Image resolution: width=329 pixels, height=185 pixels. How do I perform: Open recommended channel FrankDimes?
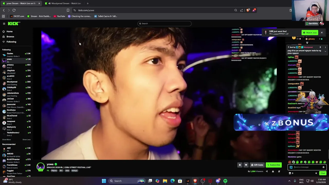(x=16, y=166)
